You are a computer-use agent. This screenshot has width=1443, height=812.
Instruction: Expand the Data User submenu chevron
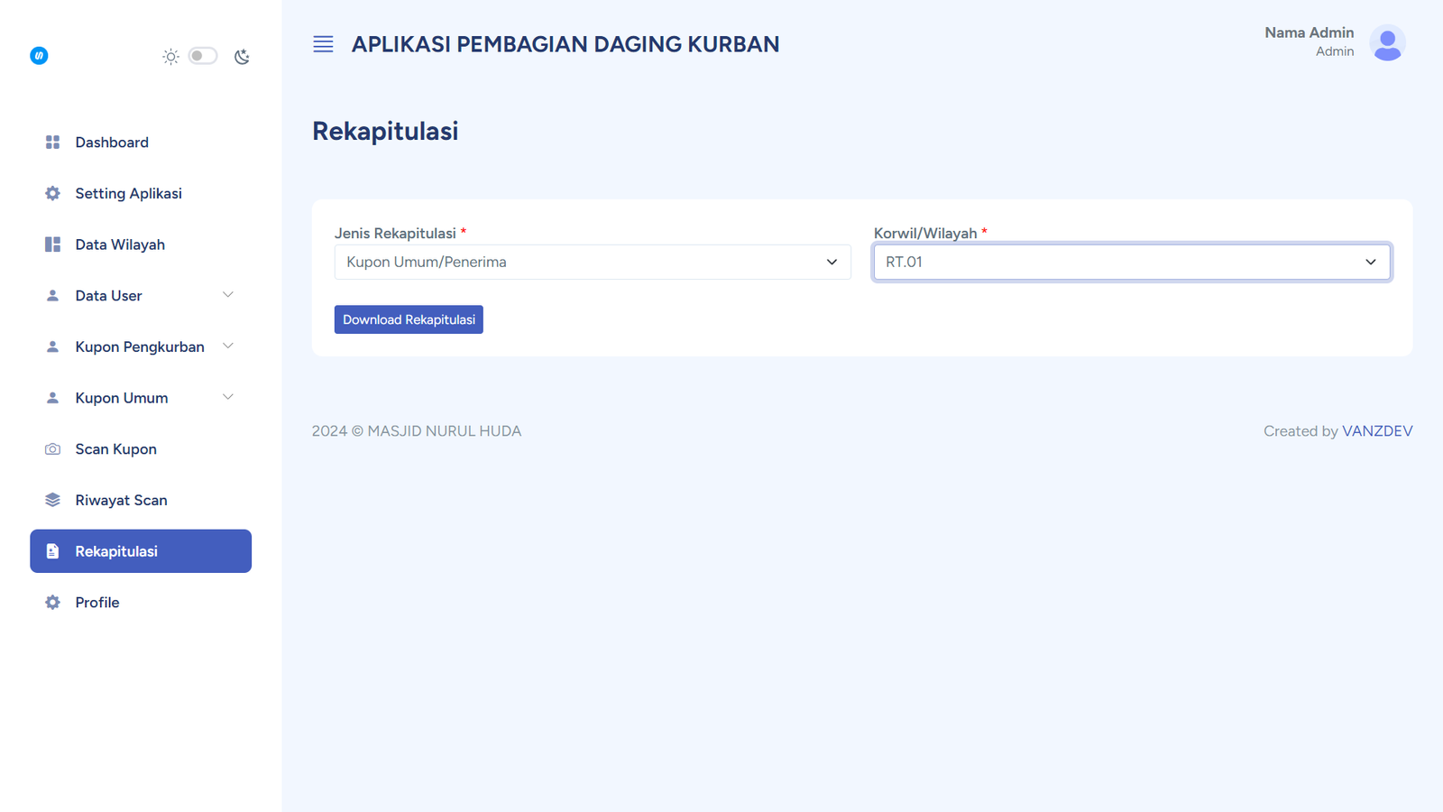(x=228, y=295)
